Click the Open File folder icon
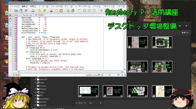The width and height of the screenshot is (196, 109). click(16, 11)
